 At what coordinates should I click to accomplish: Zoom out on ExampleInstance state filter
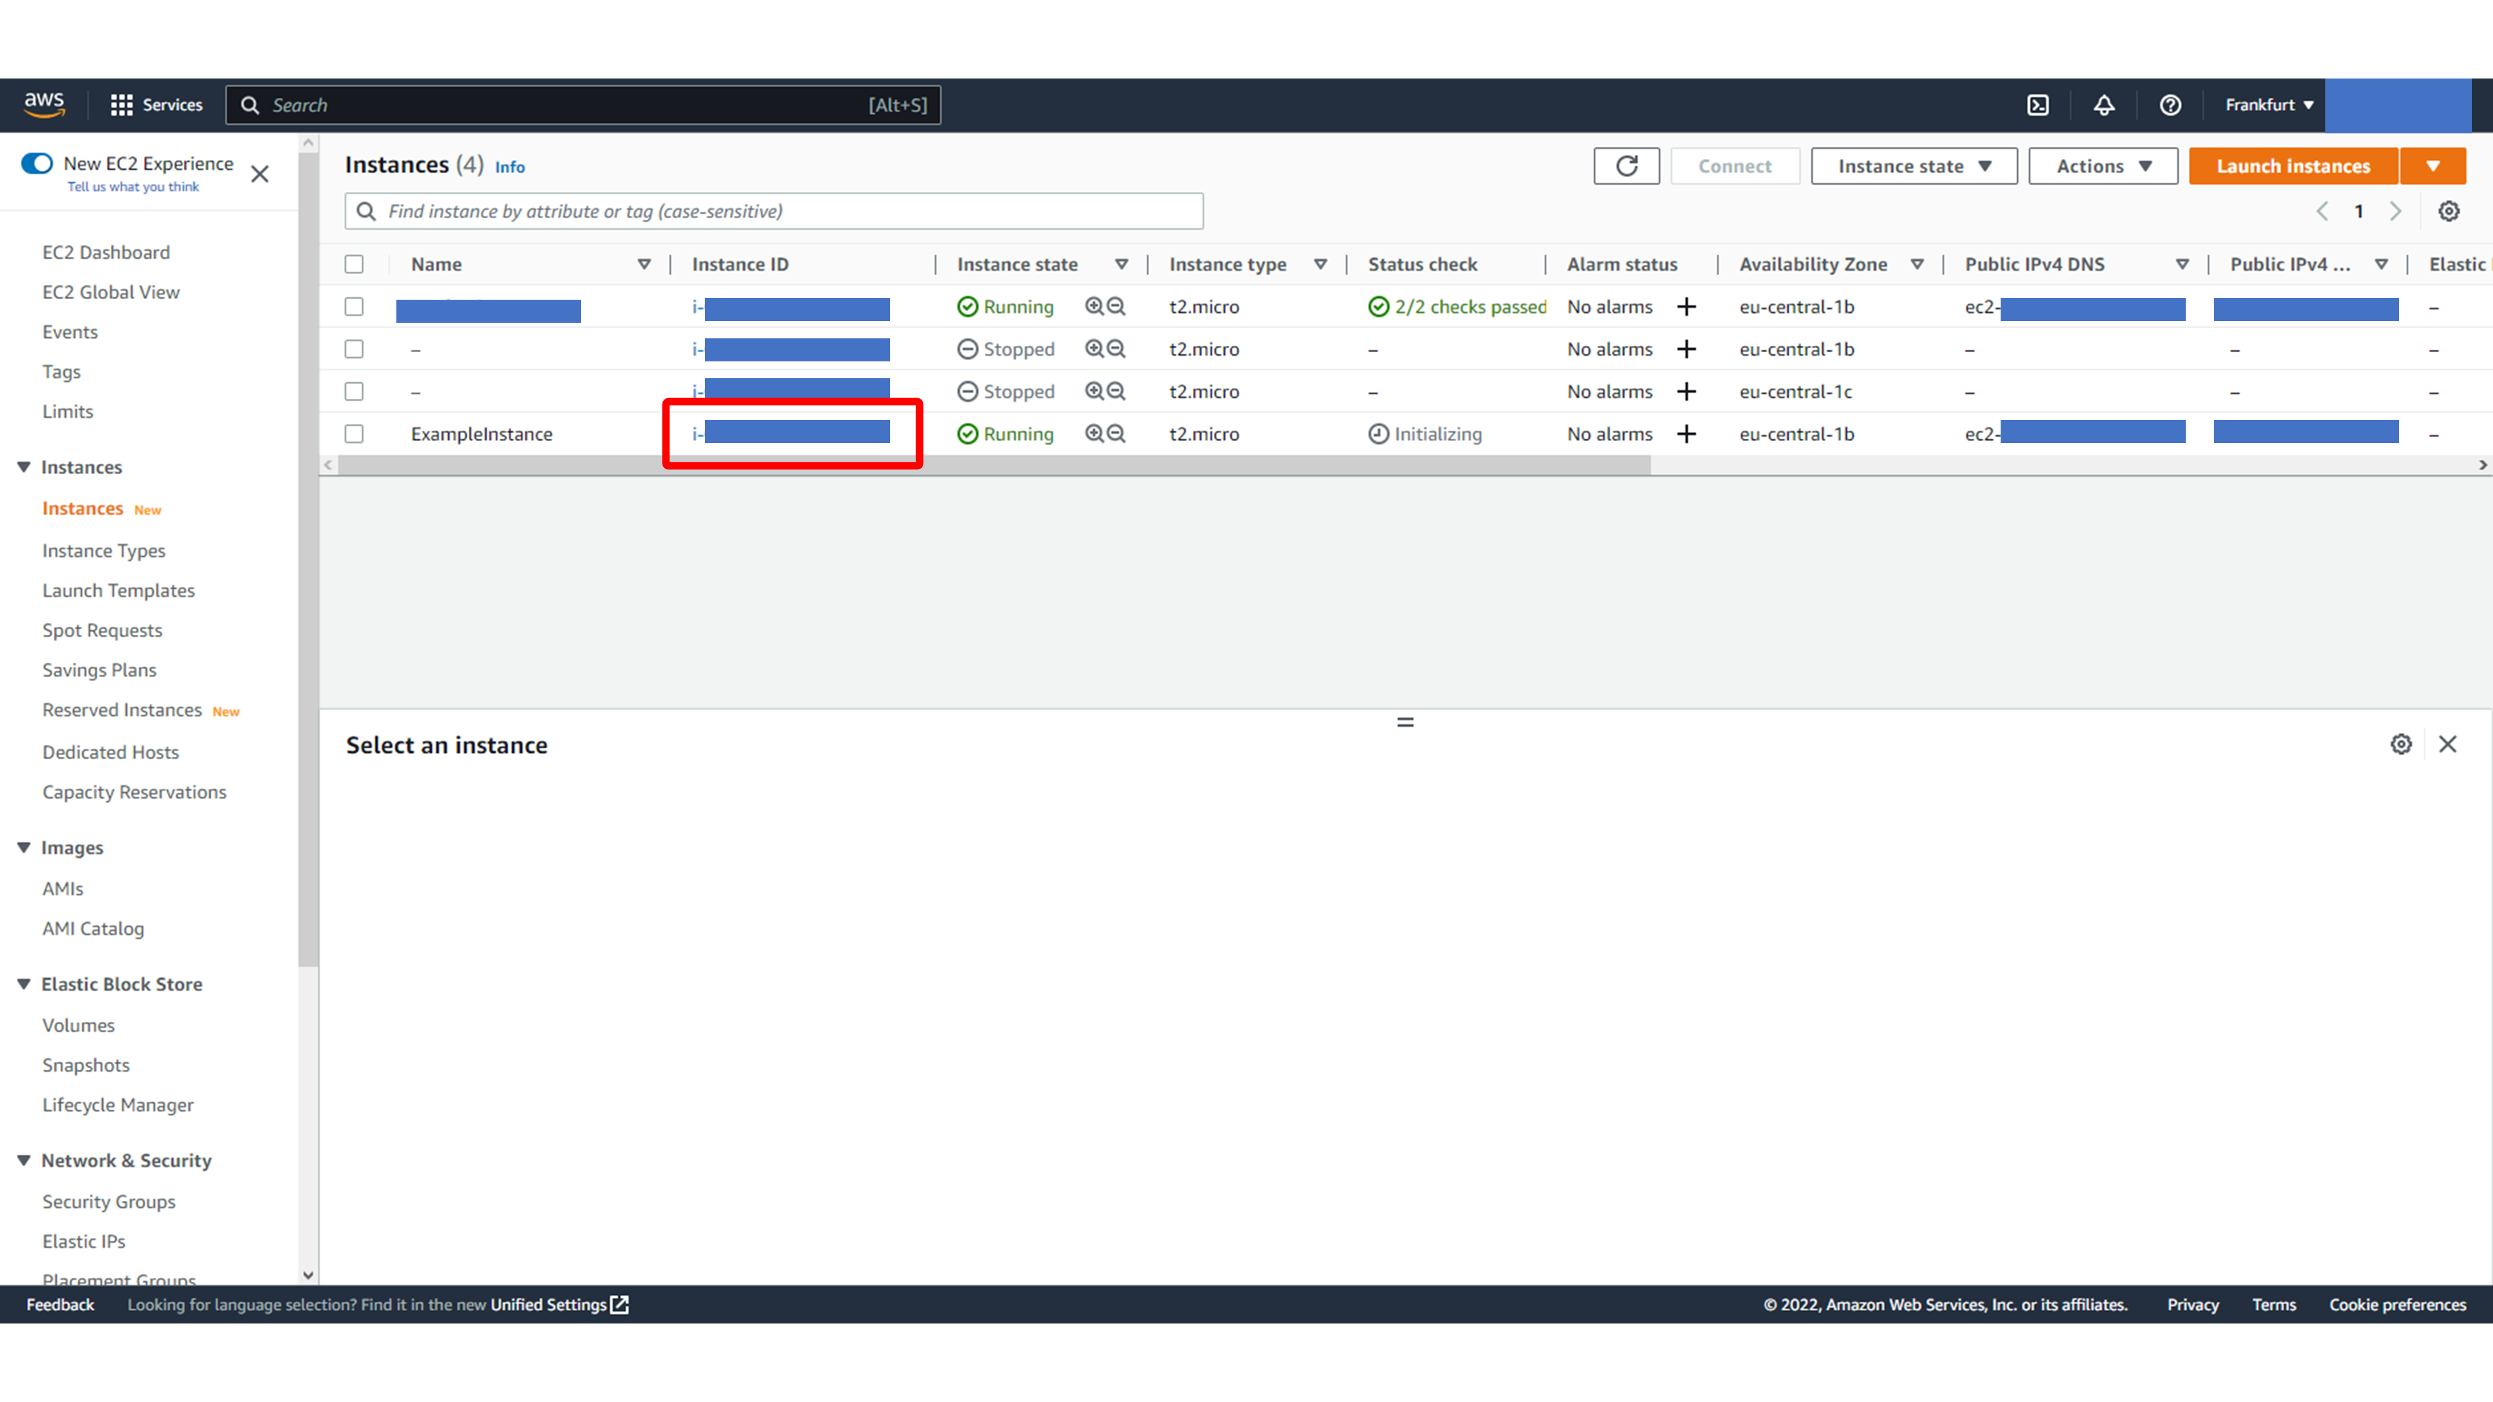tap(1116, 434)
